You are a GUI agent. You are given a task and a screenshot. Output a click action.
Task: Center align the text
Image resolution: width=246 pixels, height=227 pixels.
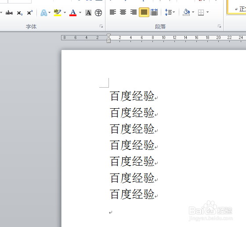pos(123,12)
